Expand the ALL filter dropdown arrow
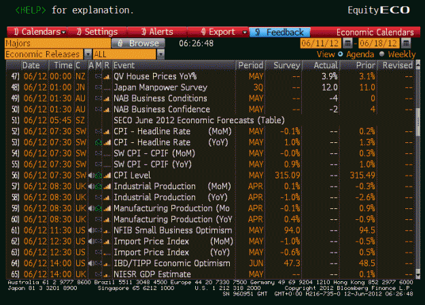Image resolution: width=425 pixels, height=305 pixels. pos(160,54)
